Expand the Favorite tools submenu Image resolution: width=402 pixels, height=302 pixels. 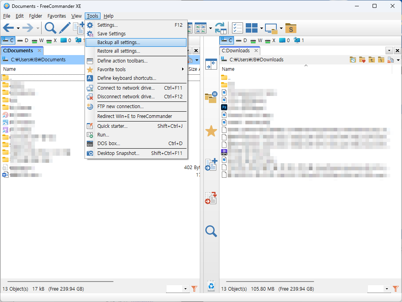tap(136, 69)
